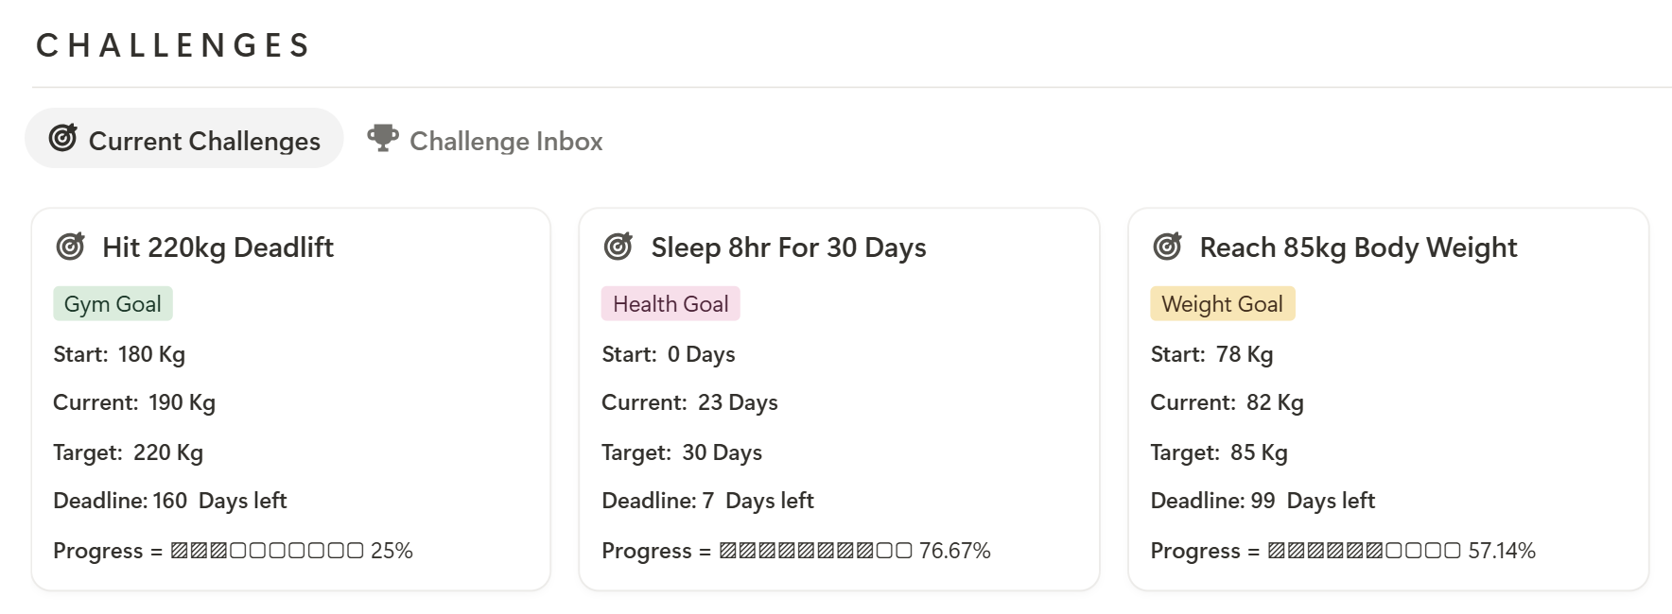
Task: Click the Deadline: 7 Days left field
Action: [x=707, y=501]
